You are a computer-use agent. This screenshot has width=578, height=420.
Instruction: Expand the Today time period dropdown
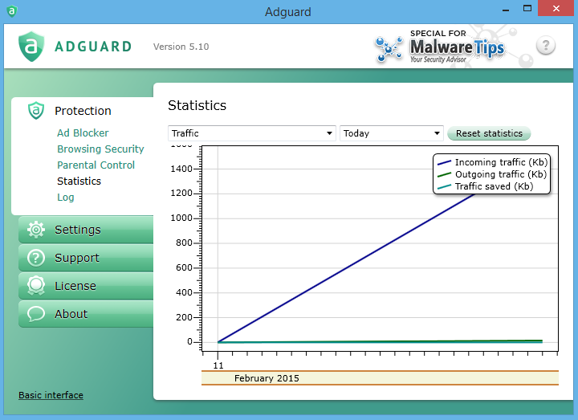[x=392, y=133]
